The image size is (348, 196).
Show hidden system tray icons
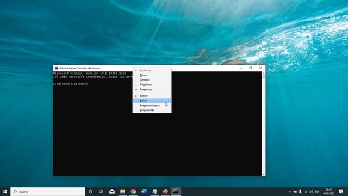[290, 192]
